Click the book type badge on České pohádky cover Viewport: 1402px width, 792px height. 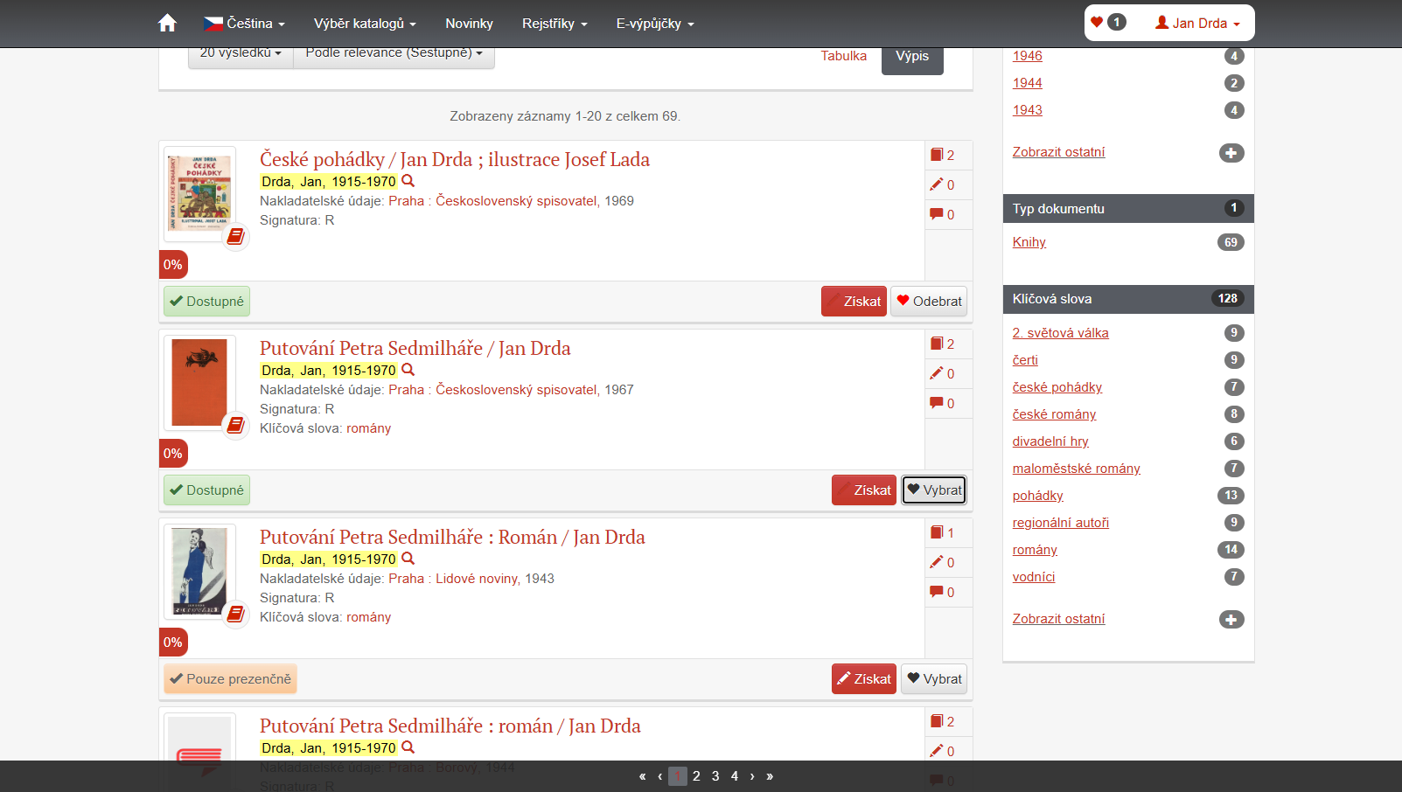click(235, 237)
